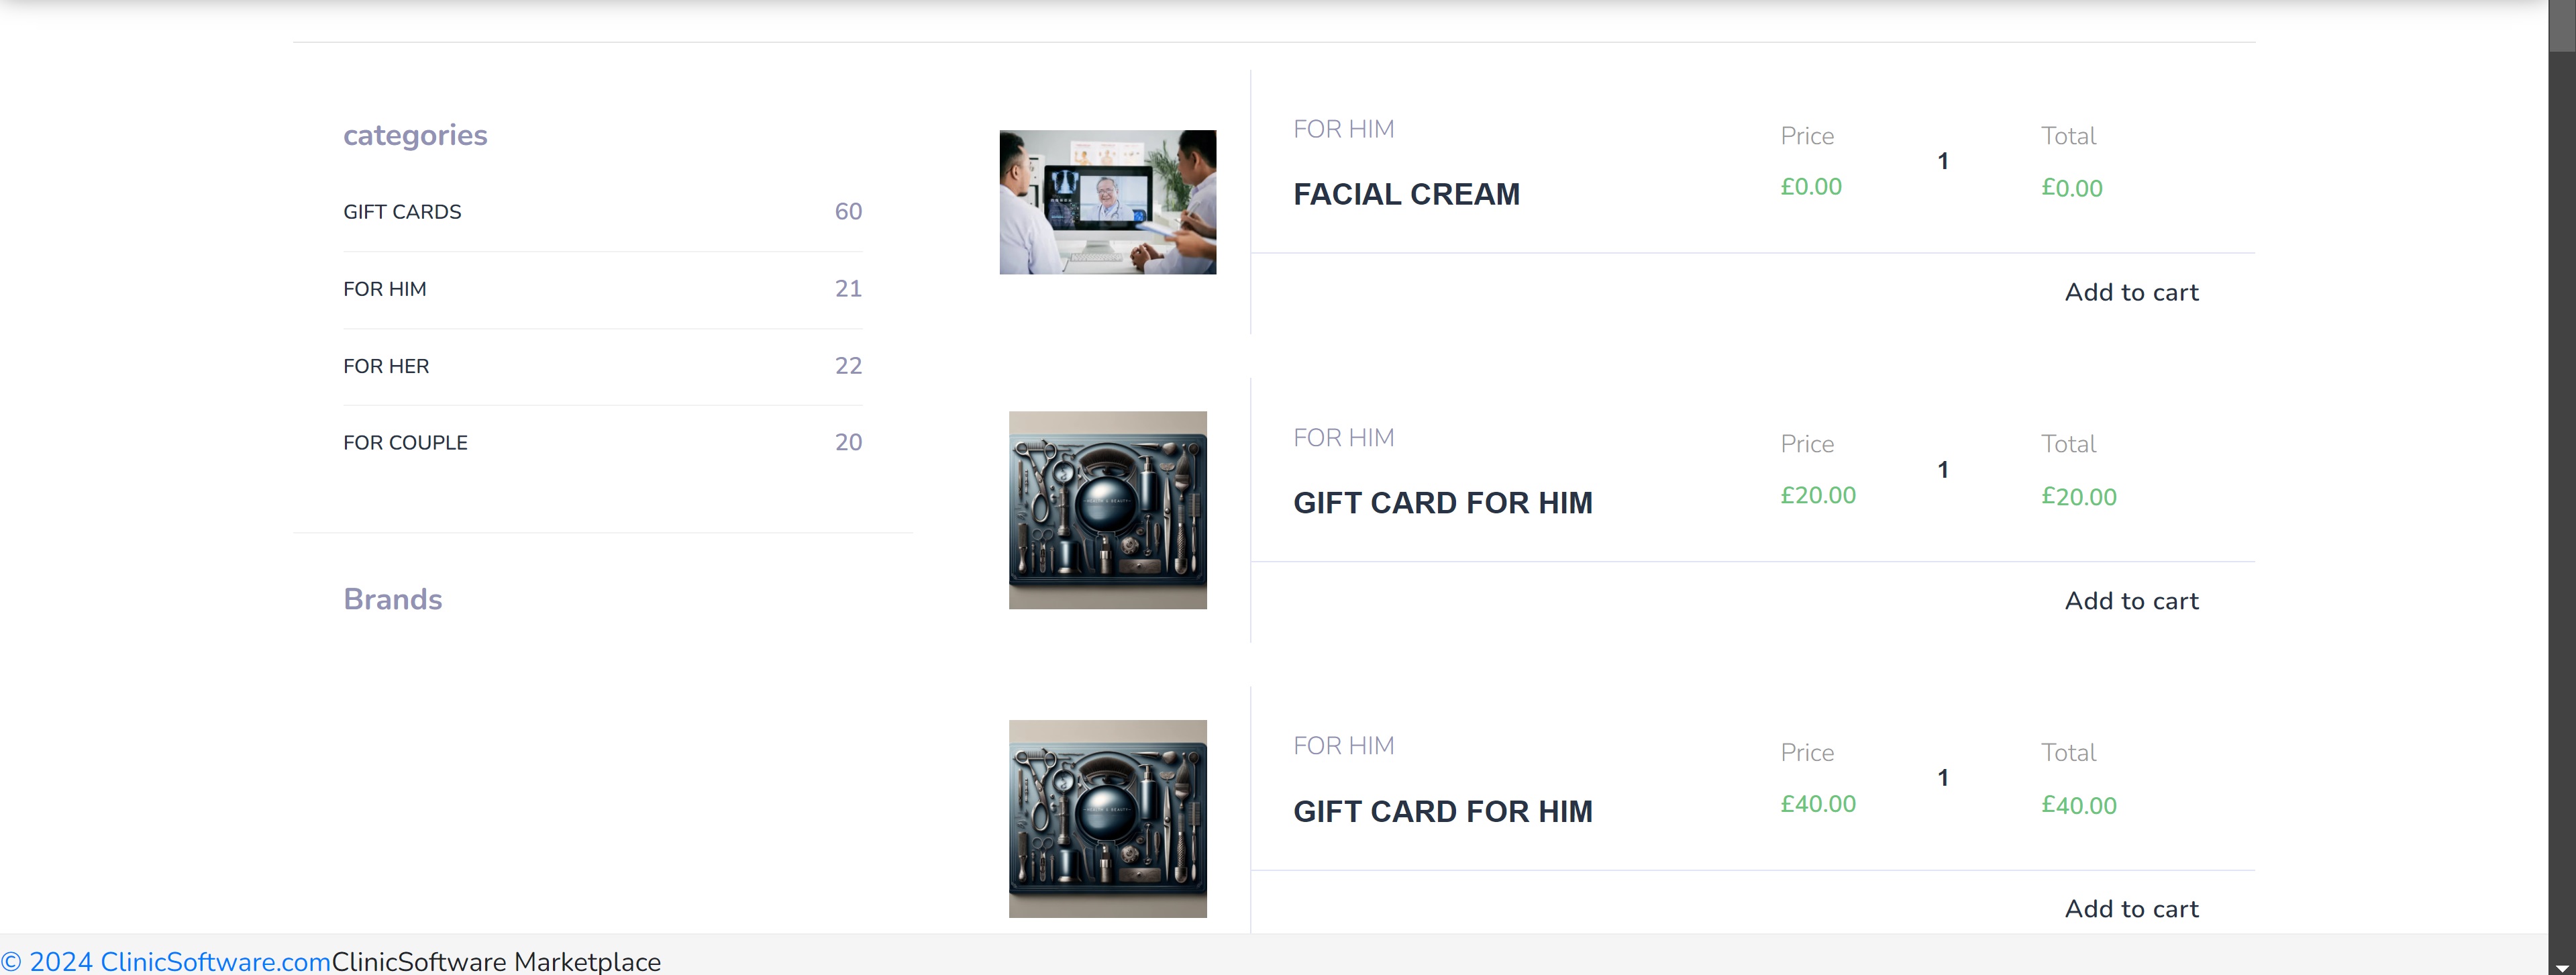Open the FACIAL CREAM product title

(1406, 194)
